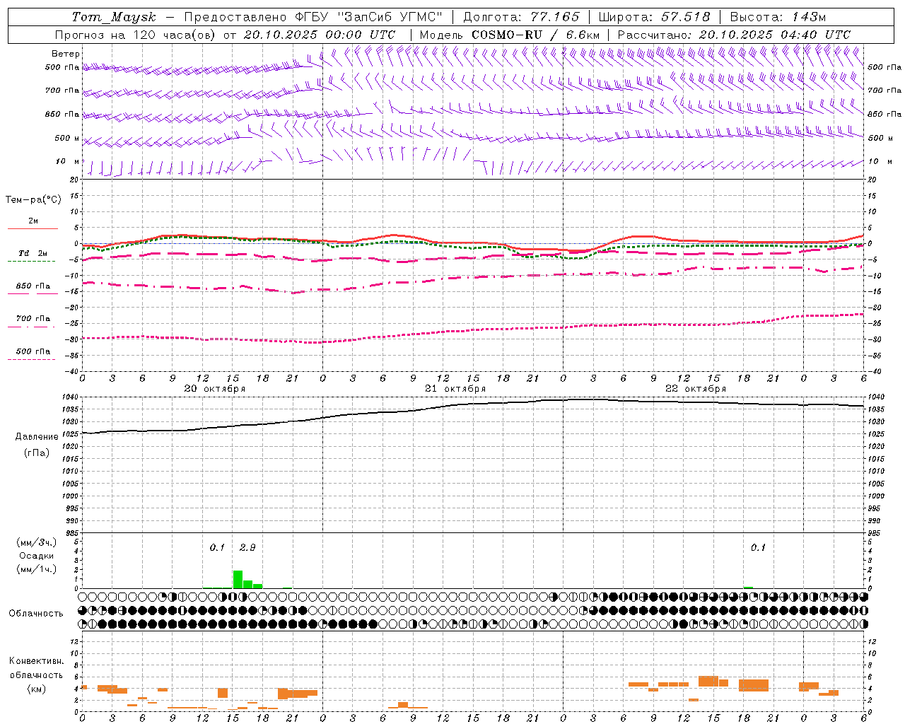Click the "21 октября" date label
Viewport: 905px width, 724px height.
click(x=455, y=389)
